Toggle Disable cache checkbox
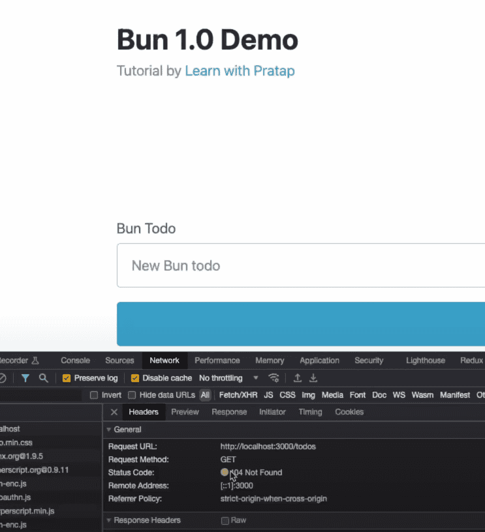The image size is (485, 532). point(135,378)
